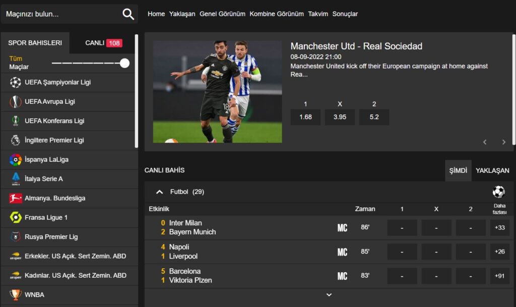516x307 pixels.
Task: Switch to YAKLAŞAN matches filter
Action: [x=492, y=170]
